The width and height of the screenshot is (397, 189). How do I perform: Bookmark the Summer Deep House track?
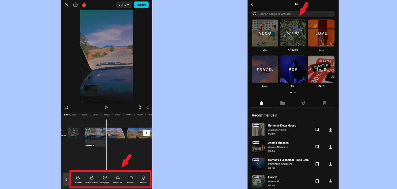(x=317, y=130)
